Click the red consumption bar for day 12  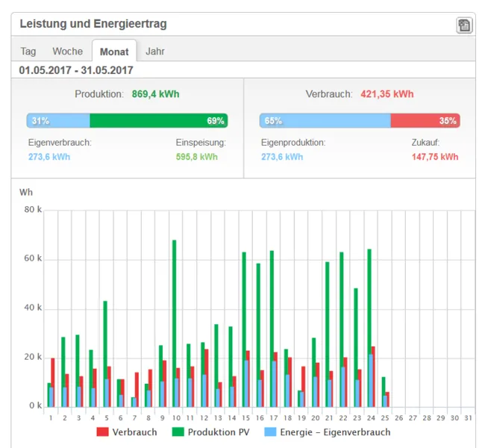(206, 378)
